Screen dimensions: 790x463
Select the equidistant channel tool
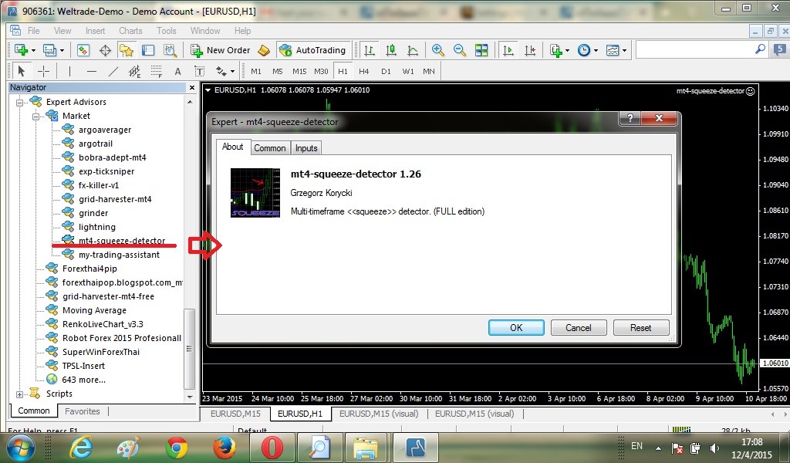[134, 71]
